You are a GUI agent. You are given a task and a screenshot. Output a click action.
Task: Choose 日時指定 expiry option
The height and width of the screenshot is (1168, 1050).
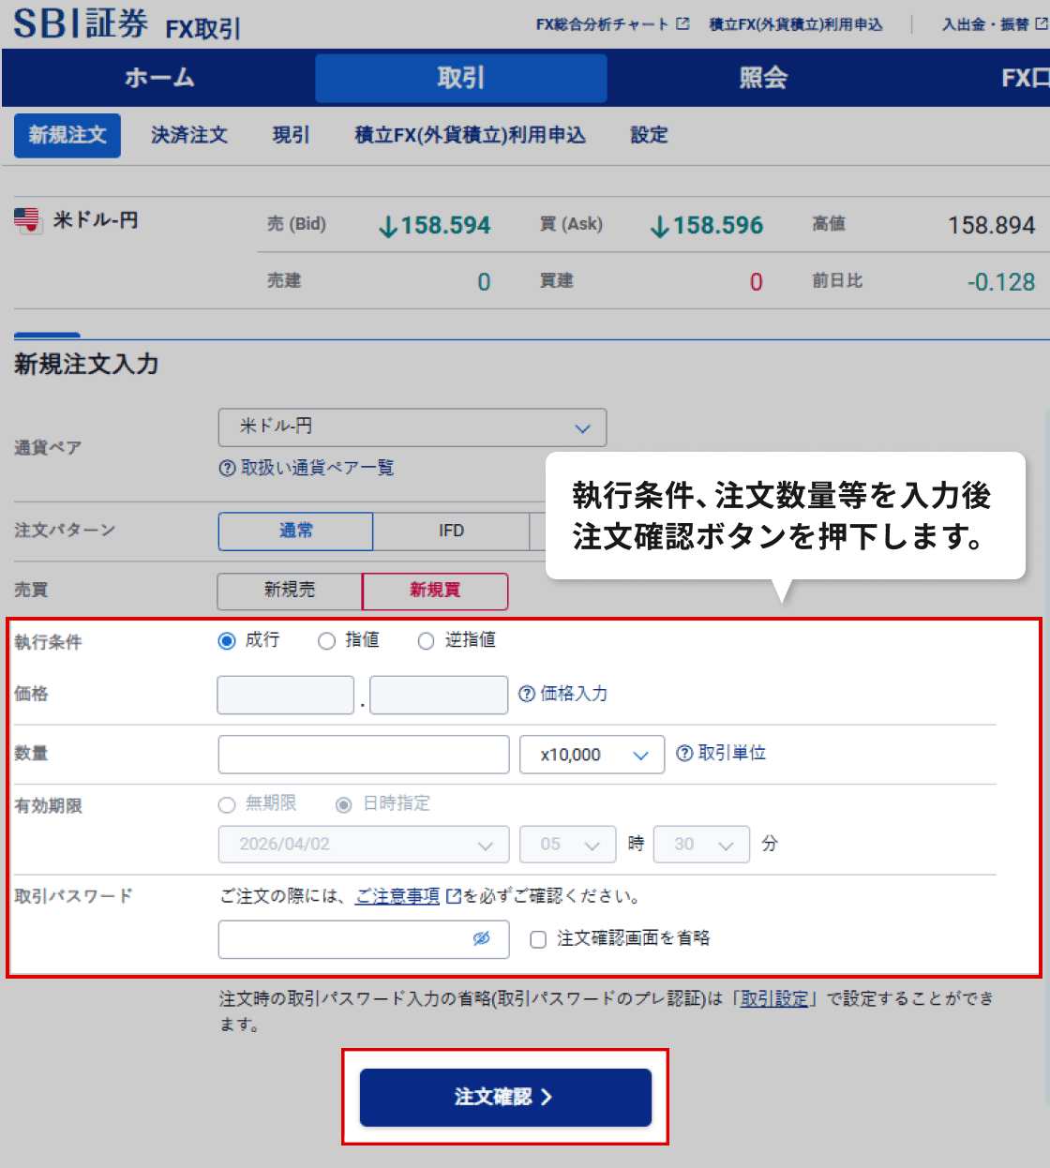pyautogui.click(x=344, y=805)
